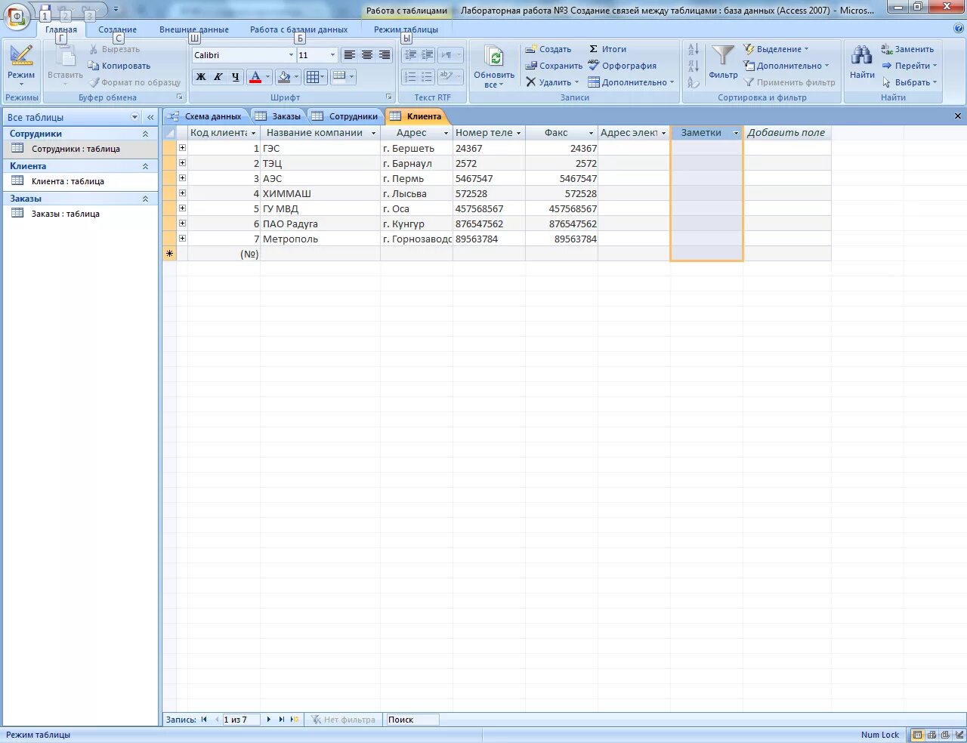Collapse the navigation pane shutter
The height and width of the screenshot is (743, 967).
coord(150,117)
